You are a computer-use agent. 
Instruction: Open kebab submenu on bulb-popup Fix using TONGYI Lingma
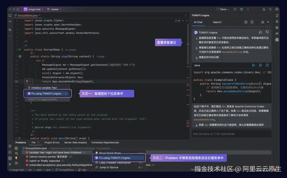pyautogui.click(x=66, y=94)
